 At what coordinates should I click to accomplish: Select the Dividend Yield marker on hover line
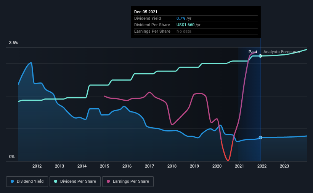260,138
